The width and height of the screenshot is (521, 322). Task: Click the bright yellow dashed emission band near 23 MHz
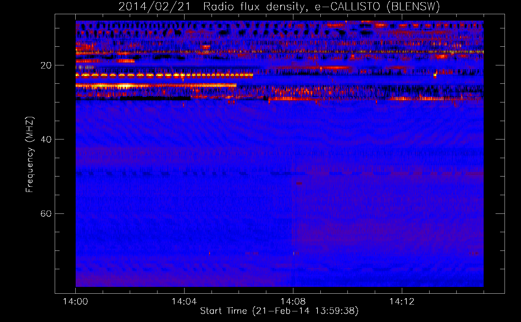point(164,76)
